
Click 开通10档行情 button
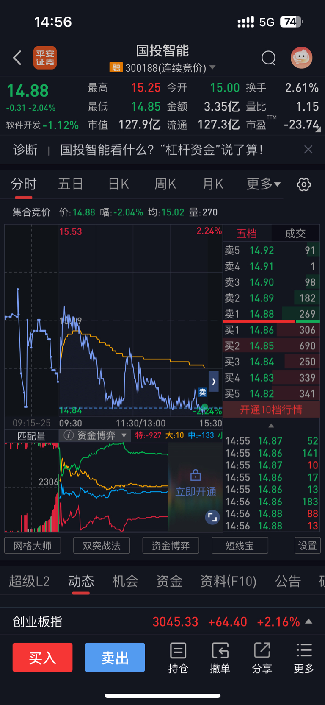pos(271,410)
